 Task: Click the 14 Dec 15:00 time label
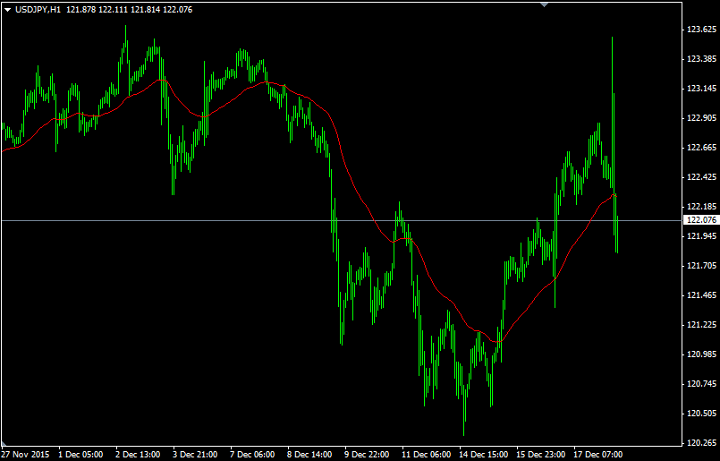point(484,455)
